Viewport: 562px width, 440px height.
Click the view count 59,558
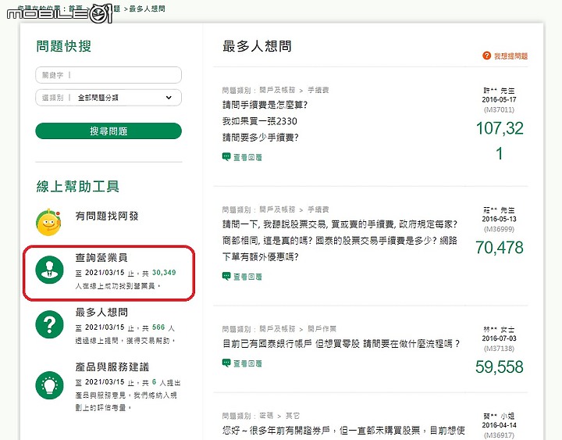pyautogui.click(x=500, y=367)
